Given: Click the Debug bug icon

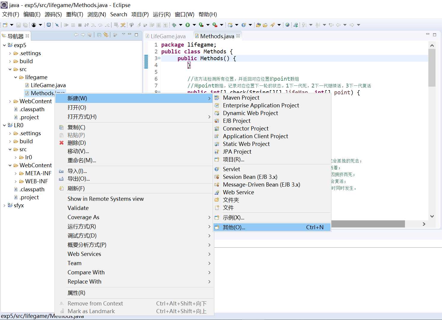Looking at the screenshot, I should click(x=174, y=25).
